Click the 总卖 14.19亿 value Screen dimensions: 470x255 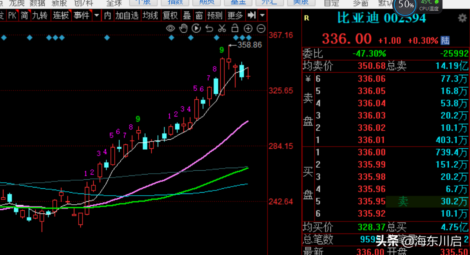[x=452, y=66]
